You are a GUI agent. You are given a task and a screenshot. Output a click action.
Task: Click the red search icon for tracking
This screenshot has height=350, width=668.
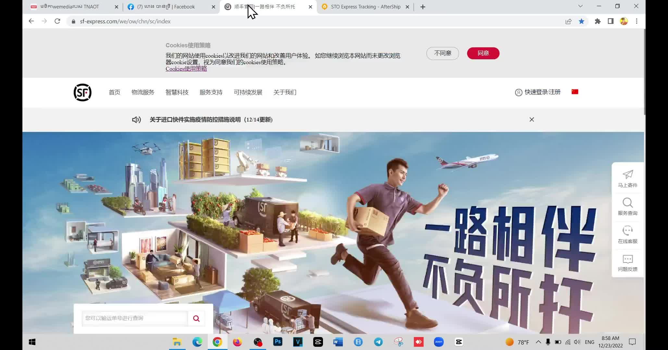coord(196,318)
